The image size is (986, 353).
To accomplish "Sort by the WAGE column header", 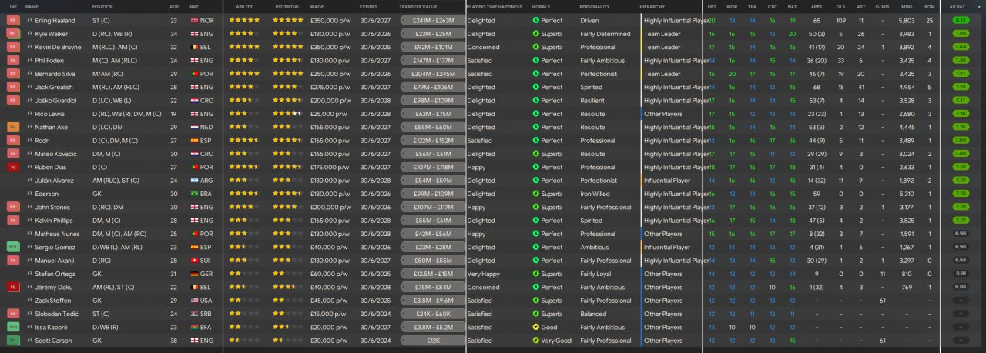I will 317,7.
